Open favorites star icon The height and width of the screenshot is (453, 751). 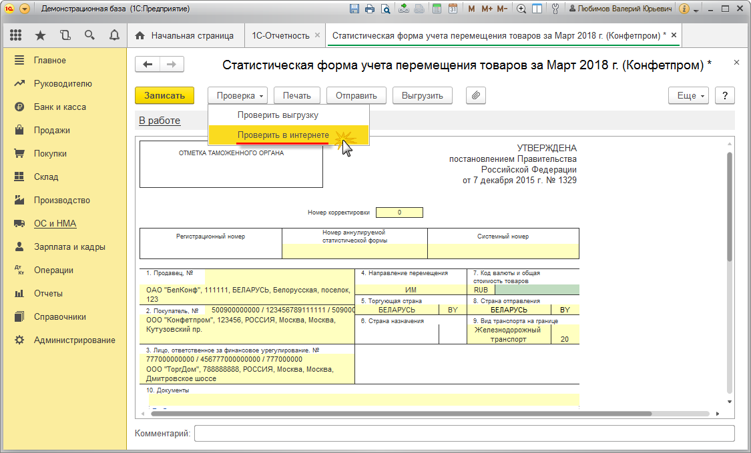coord(41,35)
